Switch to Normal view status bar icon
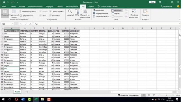The image size is (181, 102). (143, 95)
